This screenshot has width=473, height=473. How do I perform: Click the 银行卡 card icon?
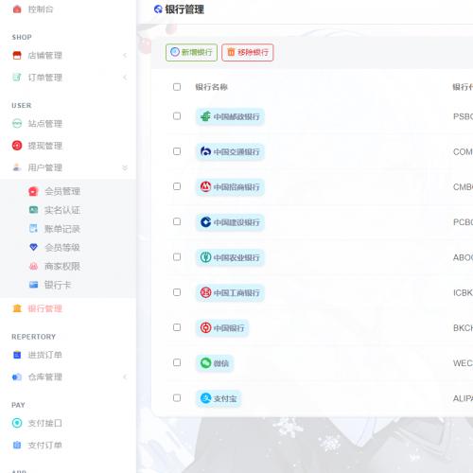point(33,285)
